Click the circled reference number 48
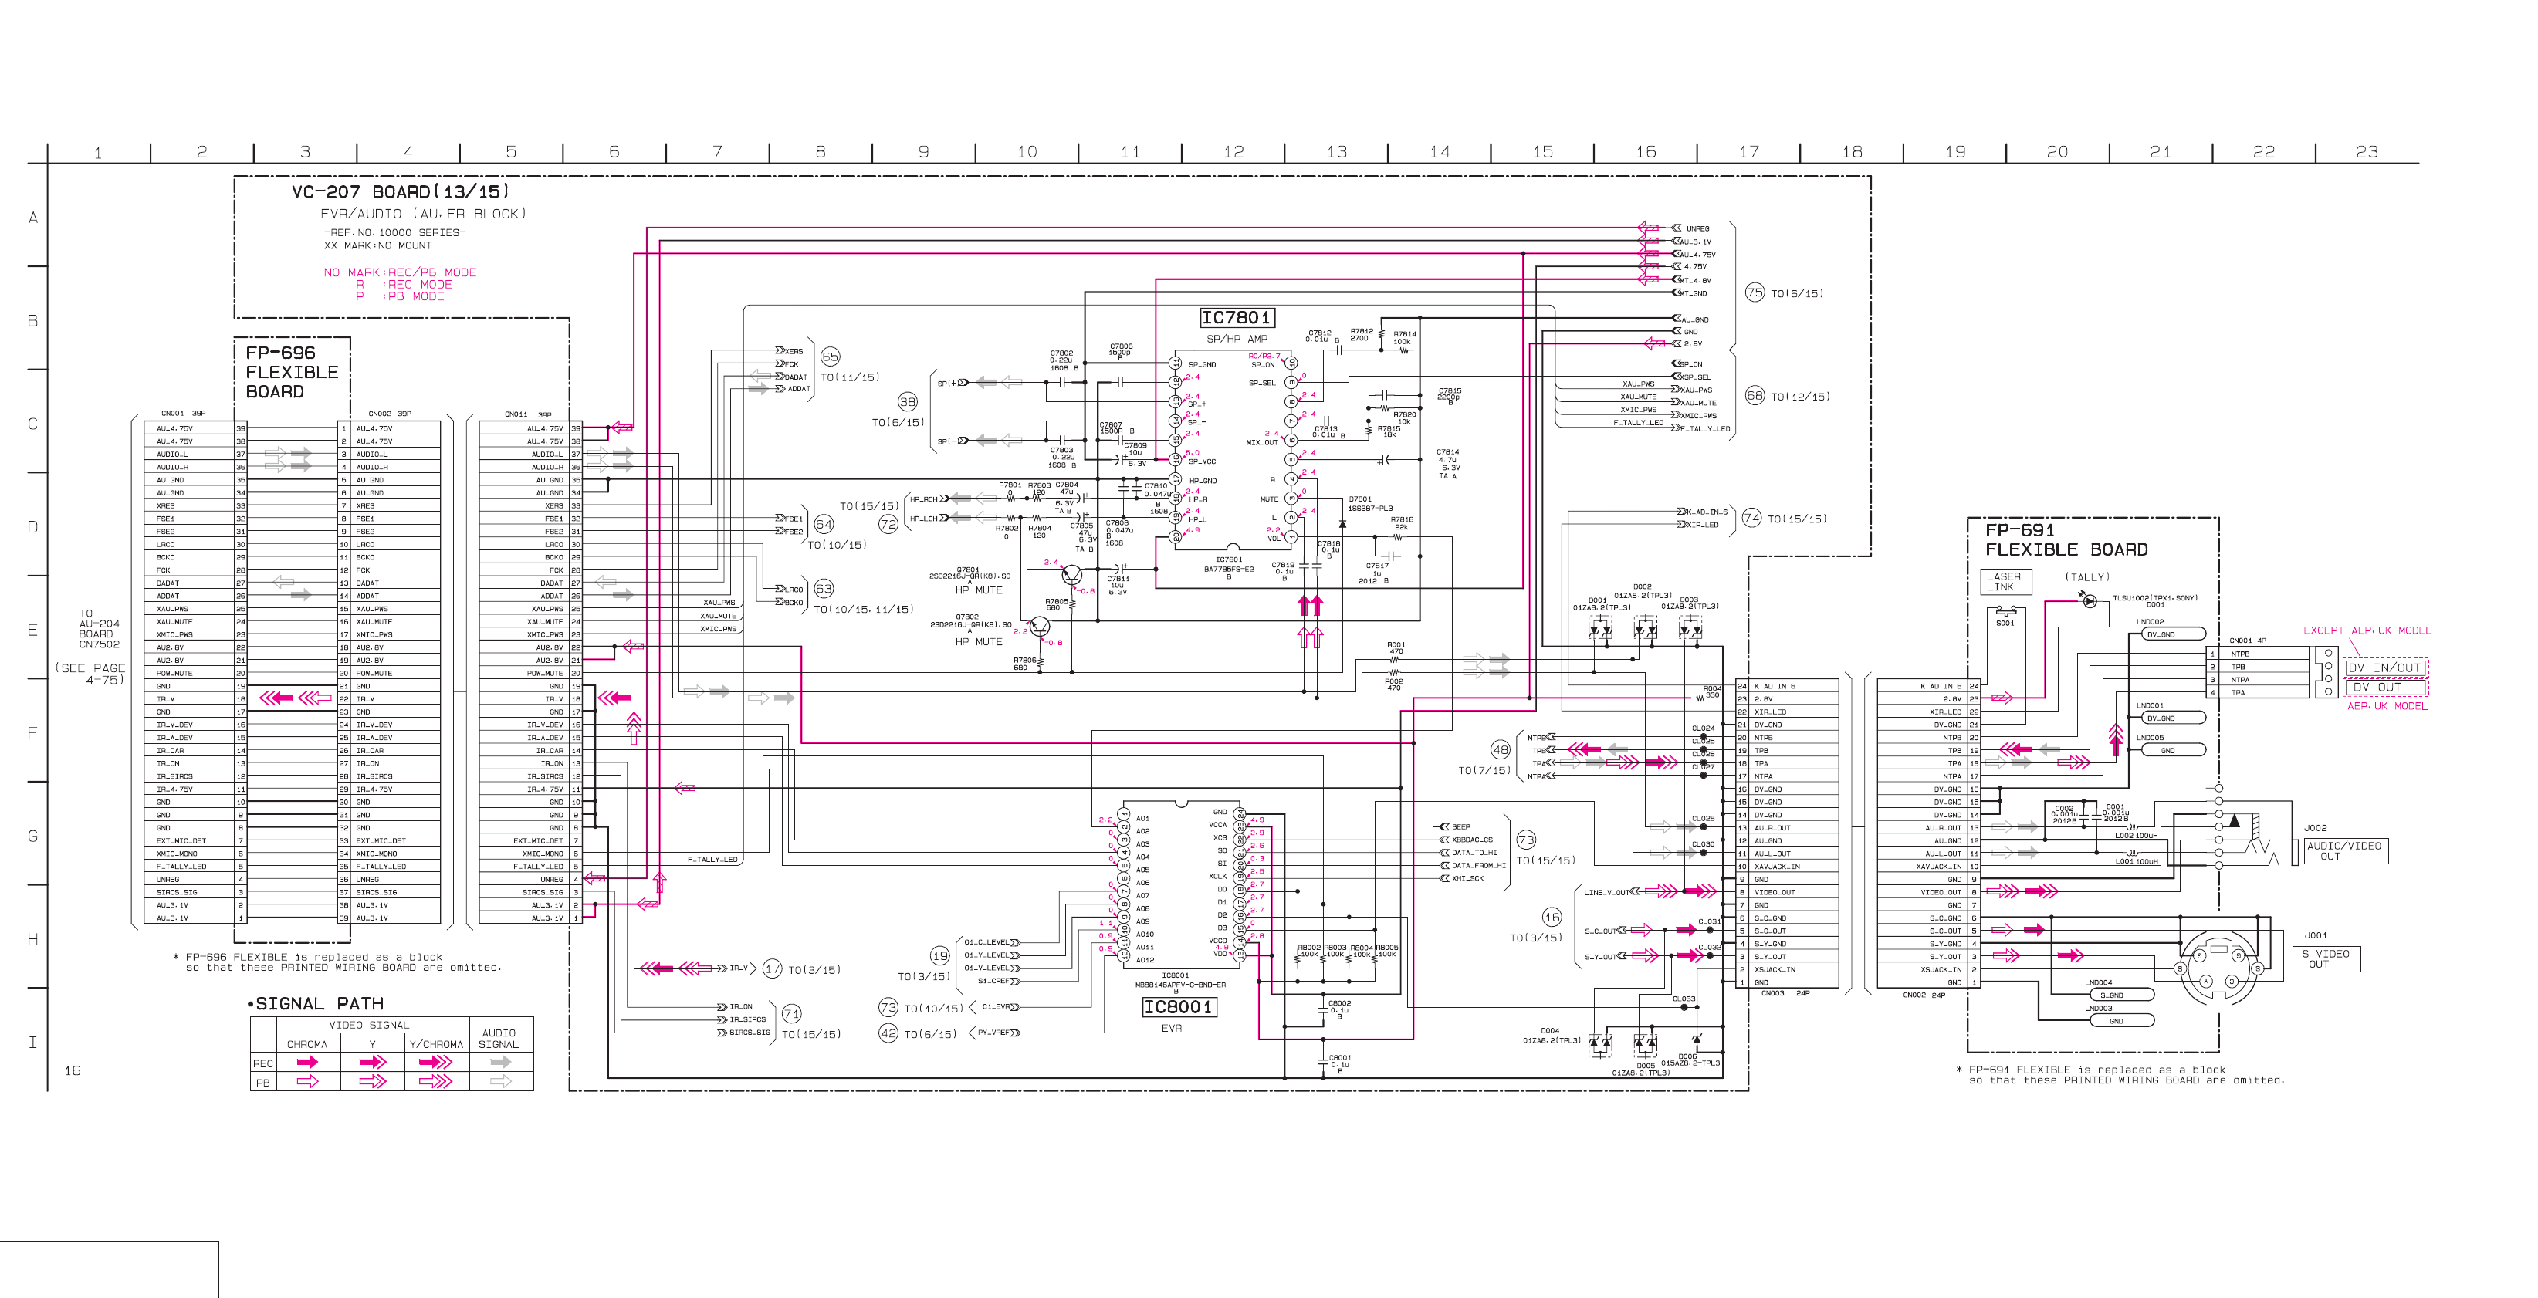This screenshot has height=1298, width=2538. pyautogui.click(x=1500, y=749)
